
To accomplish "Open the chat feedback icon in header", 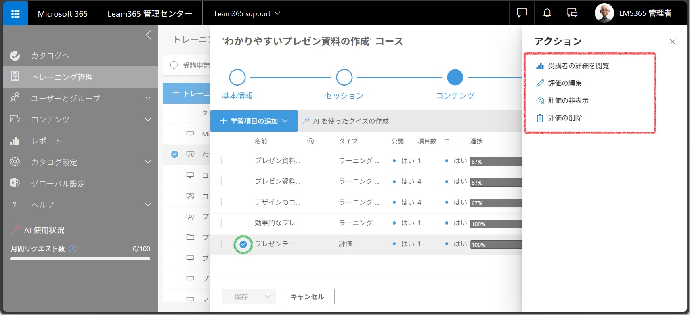I will click(x=522, y=13).
